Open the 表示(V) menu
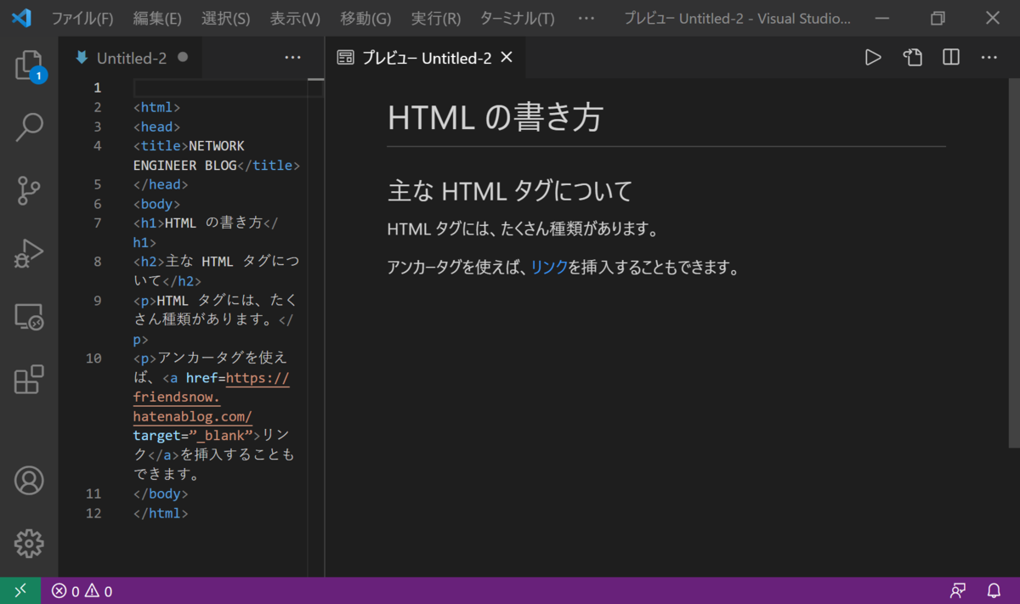This screenshot has height=604, width=1020. point(295,18)
